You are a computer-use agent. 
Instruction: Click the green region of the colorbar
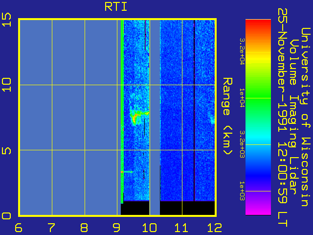click(258, 98)
